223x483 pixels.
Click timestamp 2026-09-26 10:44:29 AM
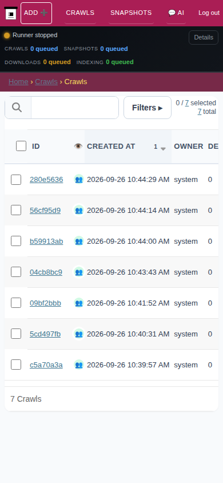coord(128,180)
